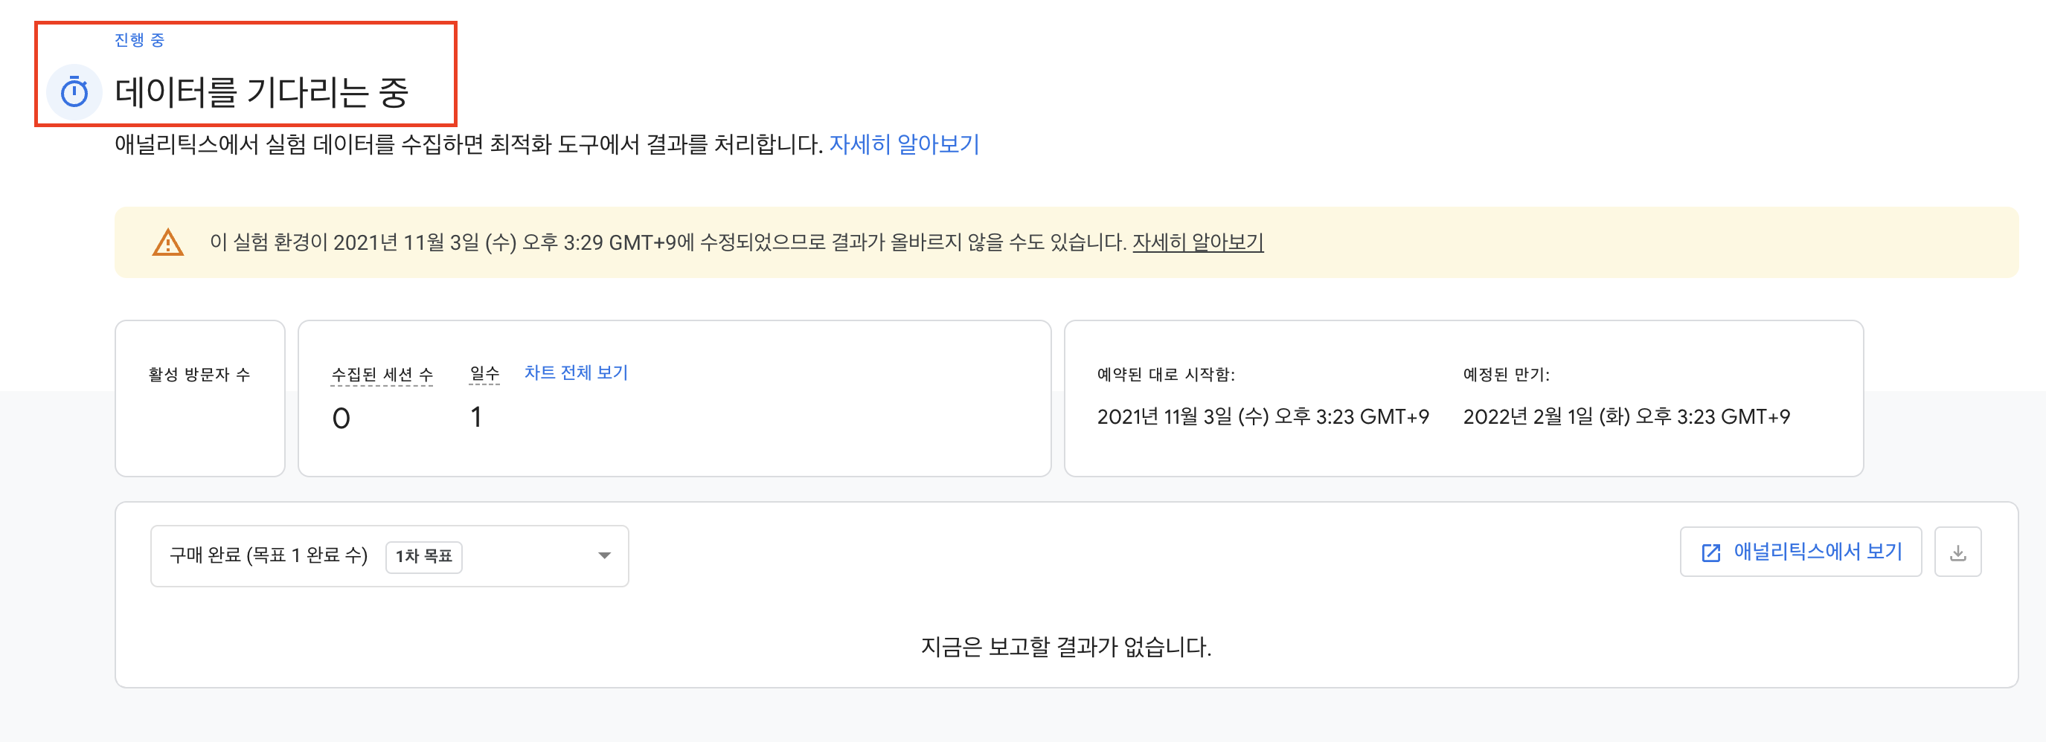Viewport: 2046px width, 742px height.
Task: Click the collected sessions value 0
Action: tap(341, 419)
